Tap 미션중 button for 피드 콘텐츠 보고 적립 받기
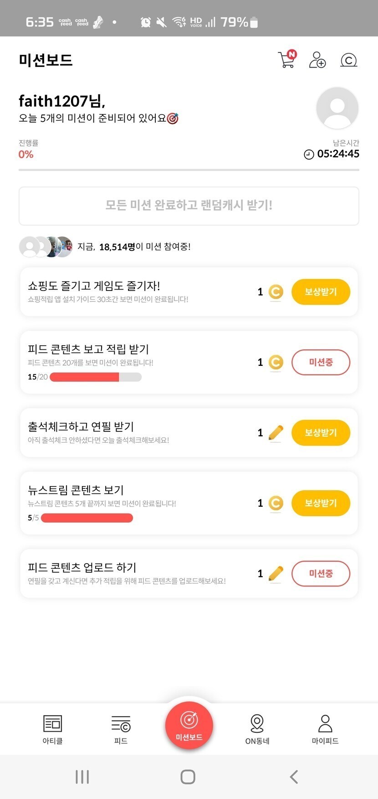The height and width of the screenshot is (799, 378). tap(321, 363)
